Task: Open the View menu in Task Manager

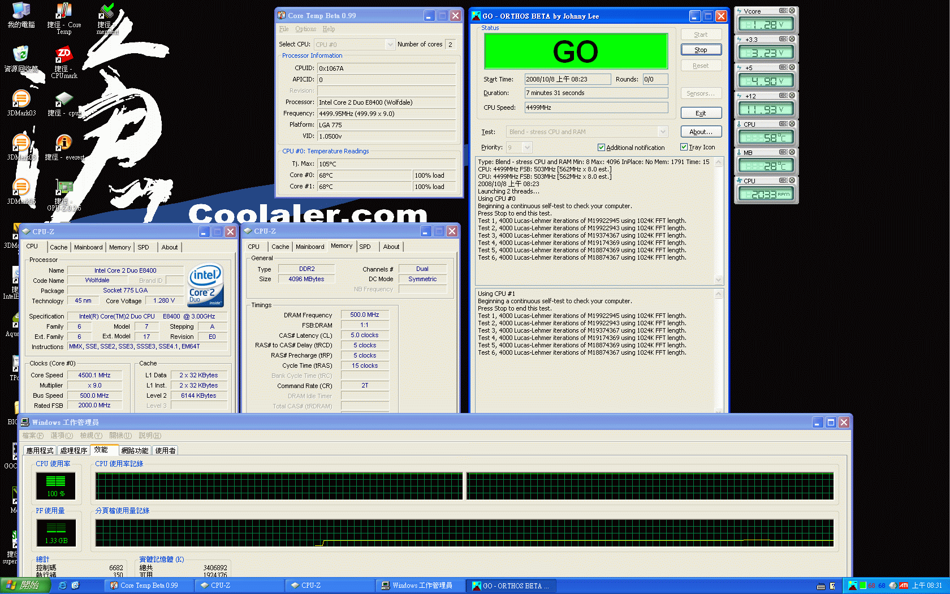Action: (91, 436)
